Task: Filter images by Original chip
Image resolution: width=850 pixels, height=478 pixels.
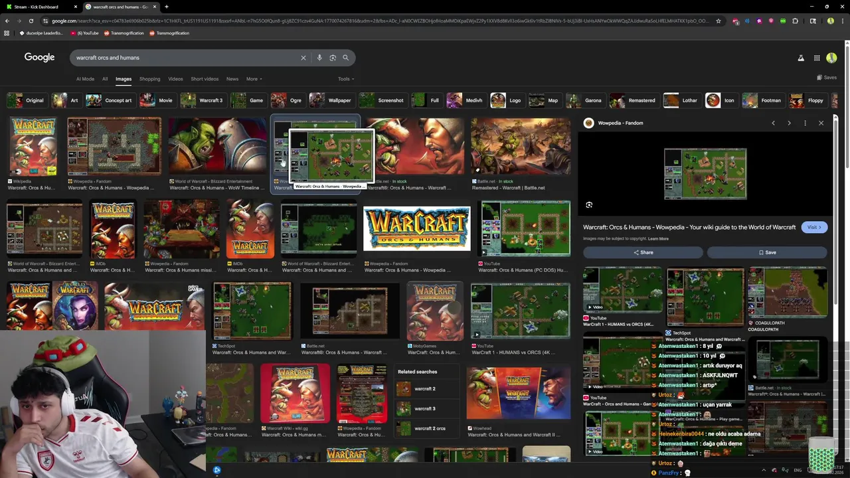Action: 26,100
